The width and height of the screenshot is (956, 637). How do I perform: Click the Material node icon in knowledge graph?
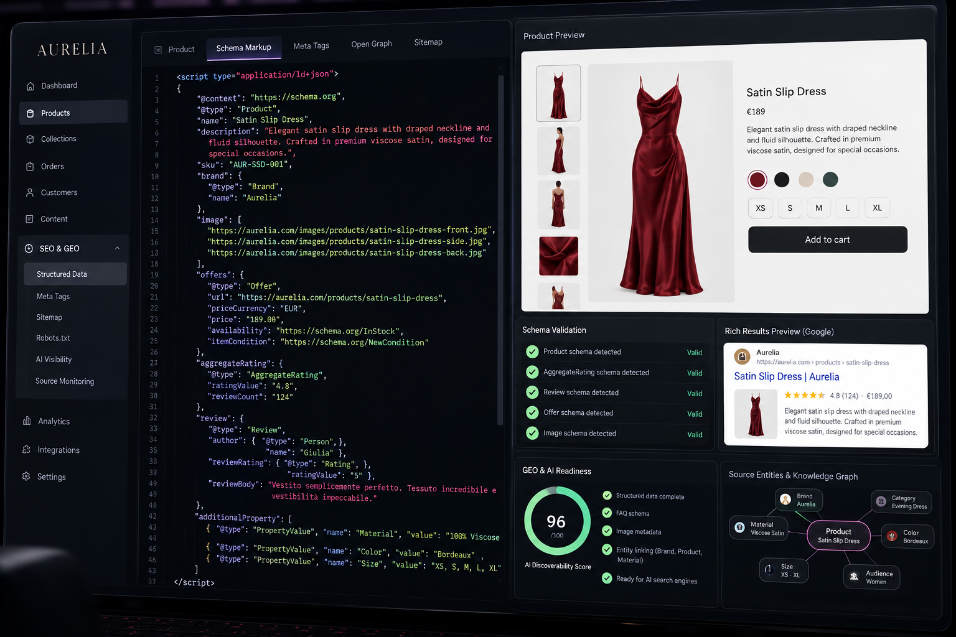(x=739, y=528)
